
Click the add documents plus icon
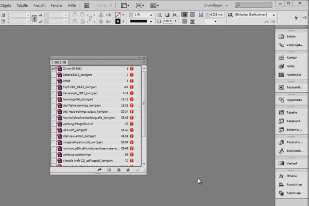[x=128, y=170]
